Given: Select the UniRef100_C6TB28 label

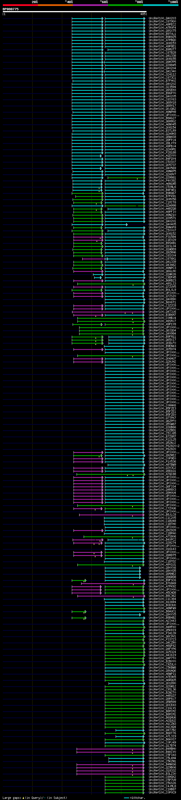Looking at the screenshot, I should pos(162,53).
